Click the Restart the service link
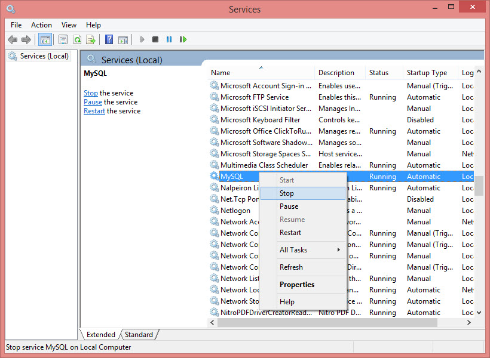Image resolution: width=490 pixels, height=358 pixels. pyautogui.click(x=94, y=110)
